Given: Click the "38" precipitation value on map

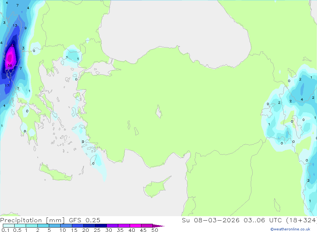Looking at the screenshot, I should point(10,66).
